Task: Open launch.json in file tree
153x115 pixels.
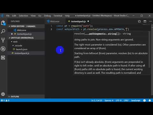Action: click(22, 49)
